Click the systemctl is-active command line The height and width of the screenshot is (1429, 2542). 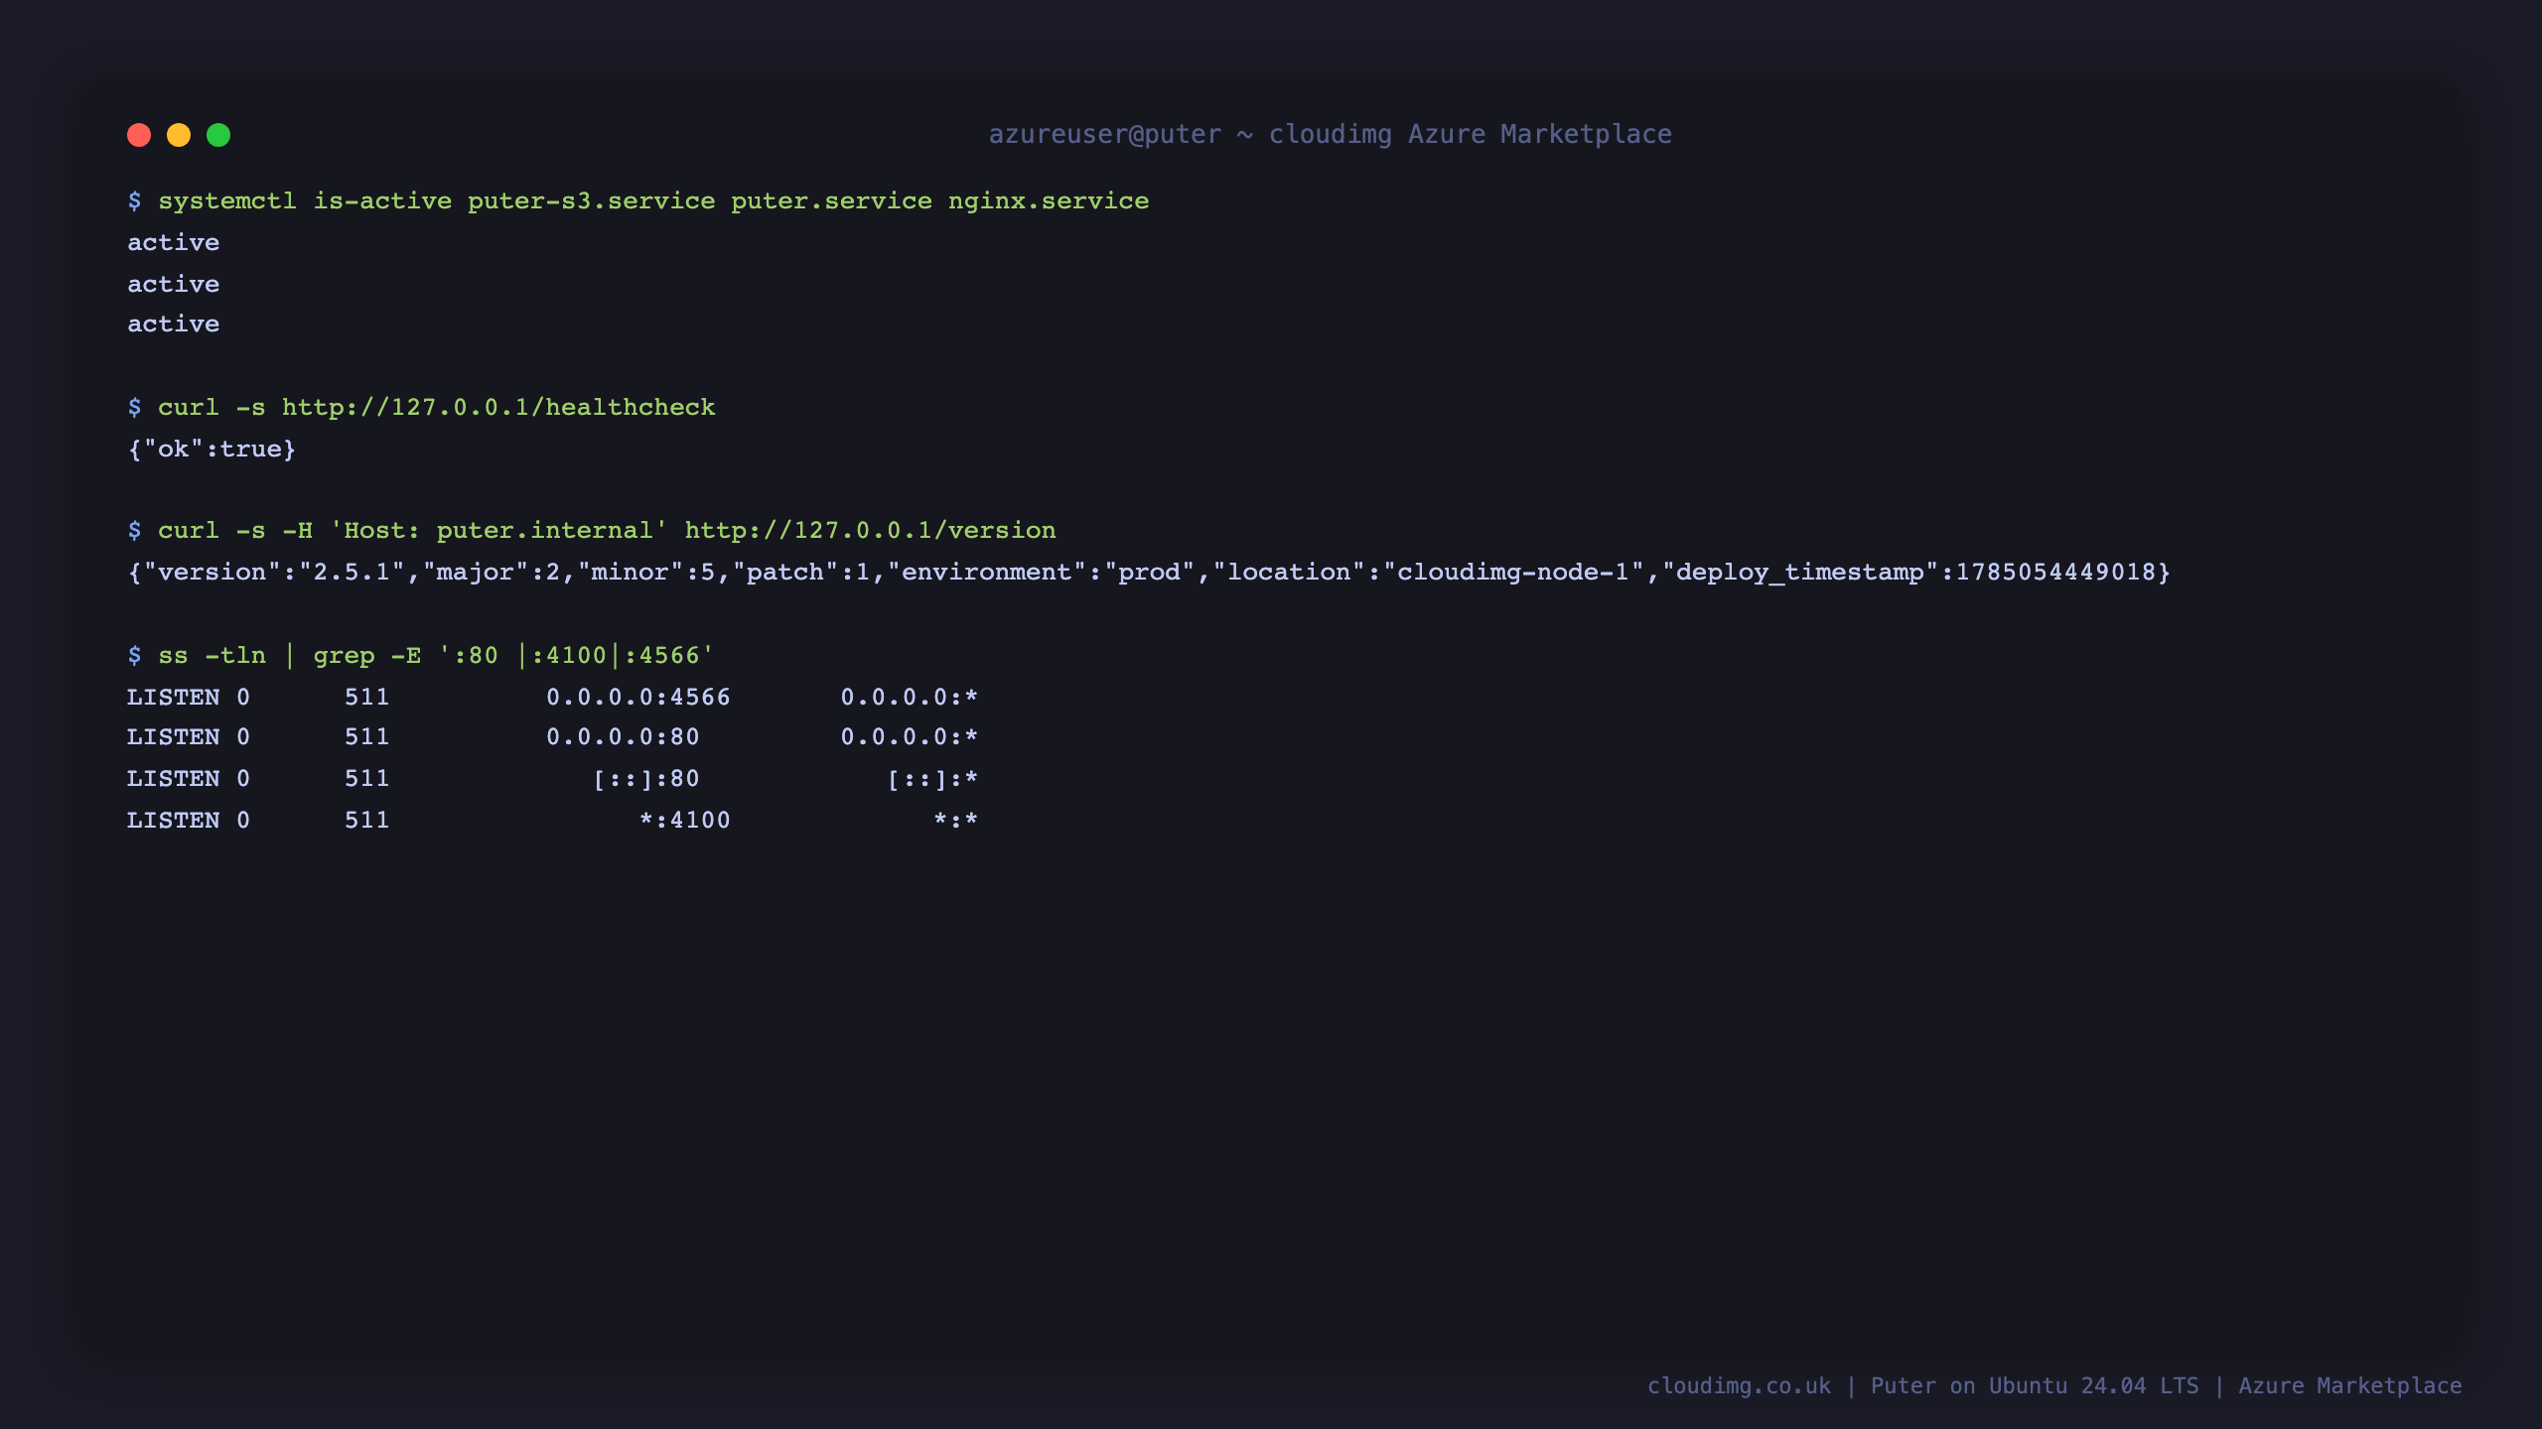[638, 201]
